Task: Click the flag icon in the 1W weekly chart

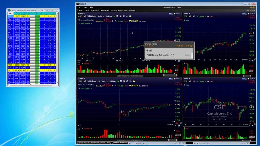Action: (190, 16)
